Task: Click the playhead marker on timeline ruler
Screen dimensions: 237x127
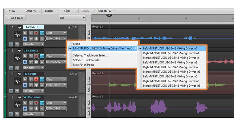Action: pos(109,15)
